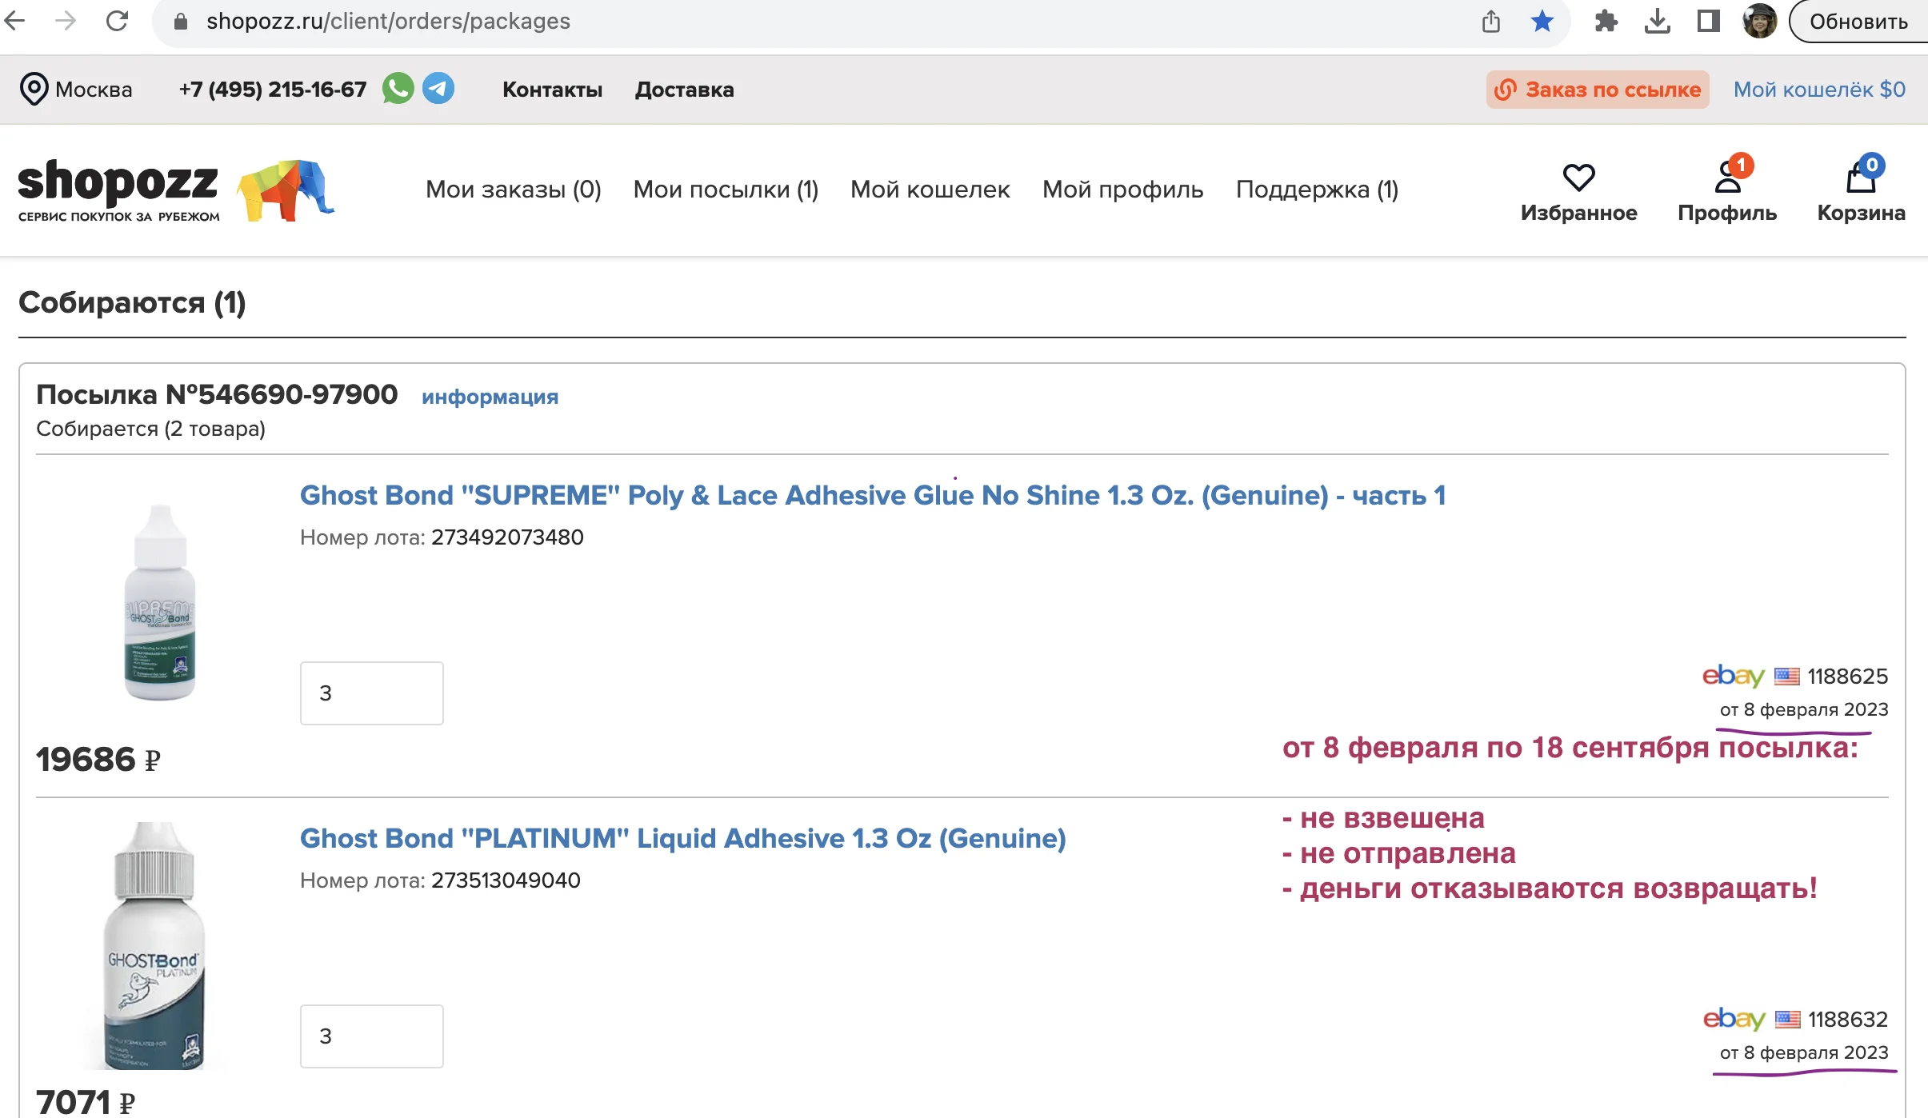Image resolution: width=1928 pixels, height=1118 pixels.
Task: Go to Мои заказы (0) tab
Action: (513, 190)
